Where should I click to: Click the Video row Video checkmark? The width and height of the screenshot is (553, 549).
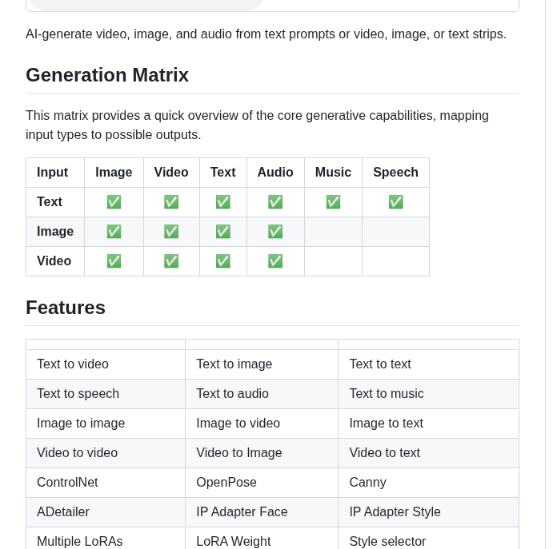coord(171,261)
